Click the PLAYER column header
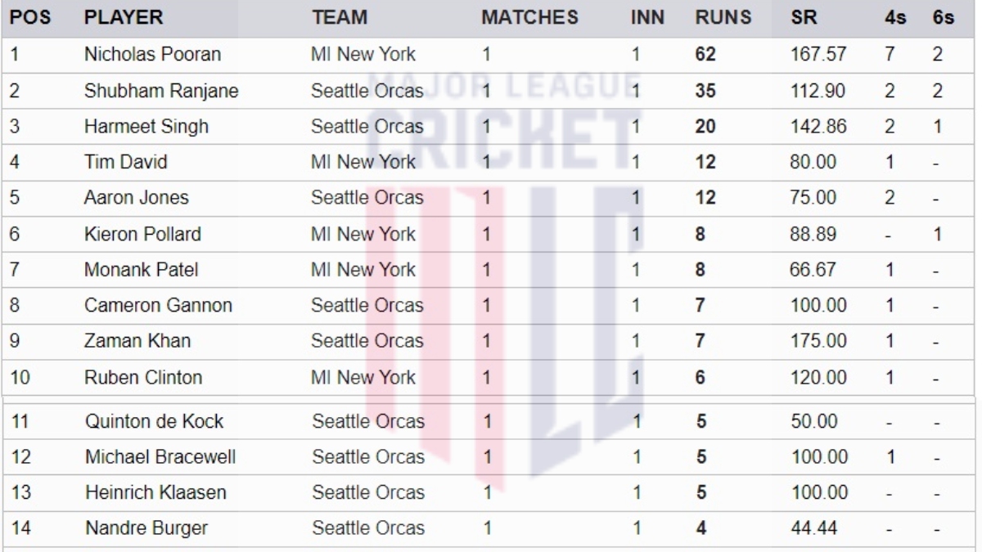982x552 pixels. (x=124, y=17)
